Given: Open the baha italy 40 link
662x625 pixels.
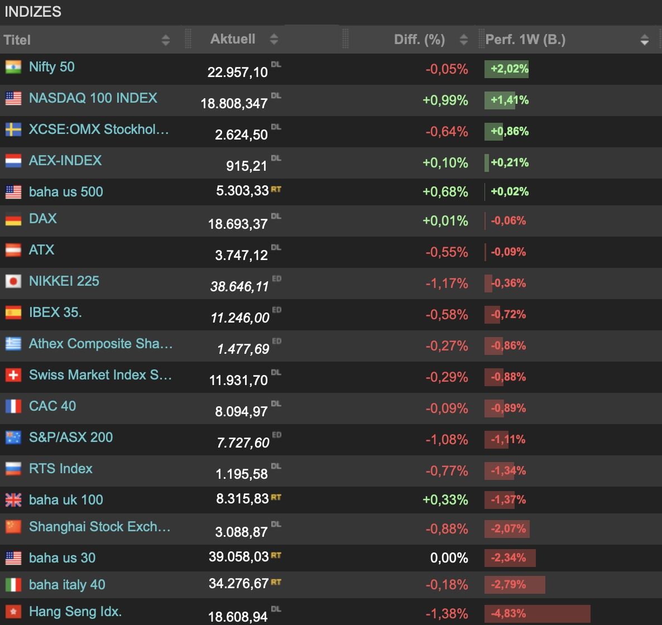Looking at the screenshot, I should [67, 585].
